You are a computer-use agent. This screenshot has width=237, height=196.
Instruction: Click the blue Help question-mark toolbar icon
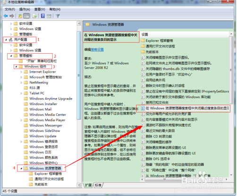click(43, 16)
